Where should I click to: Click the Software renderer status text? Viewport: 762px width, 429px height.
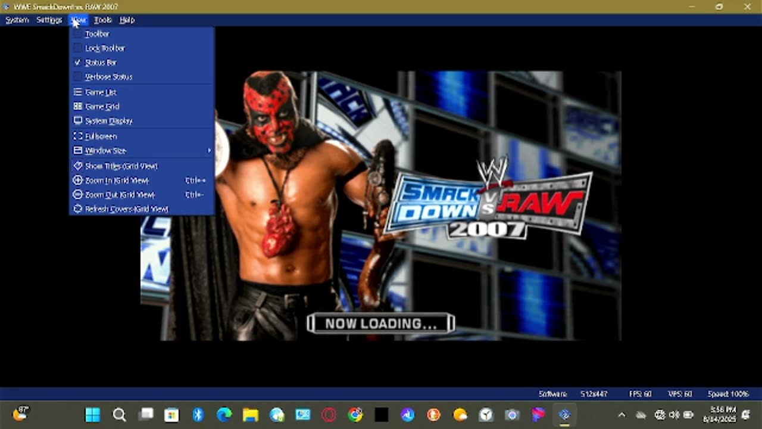coord(552,394)
